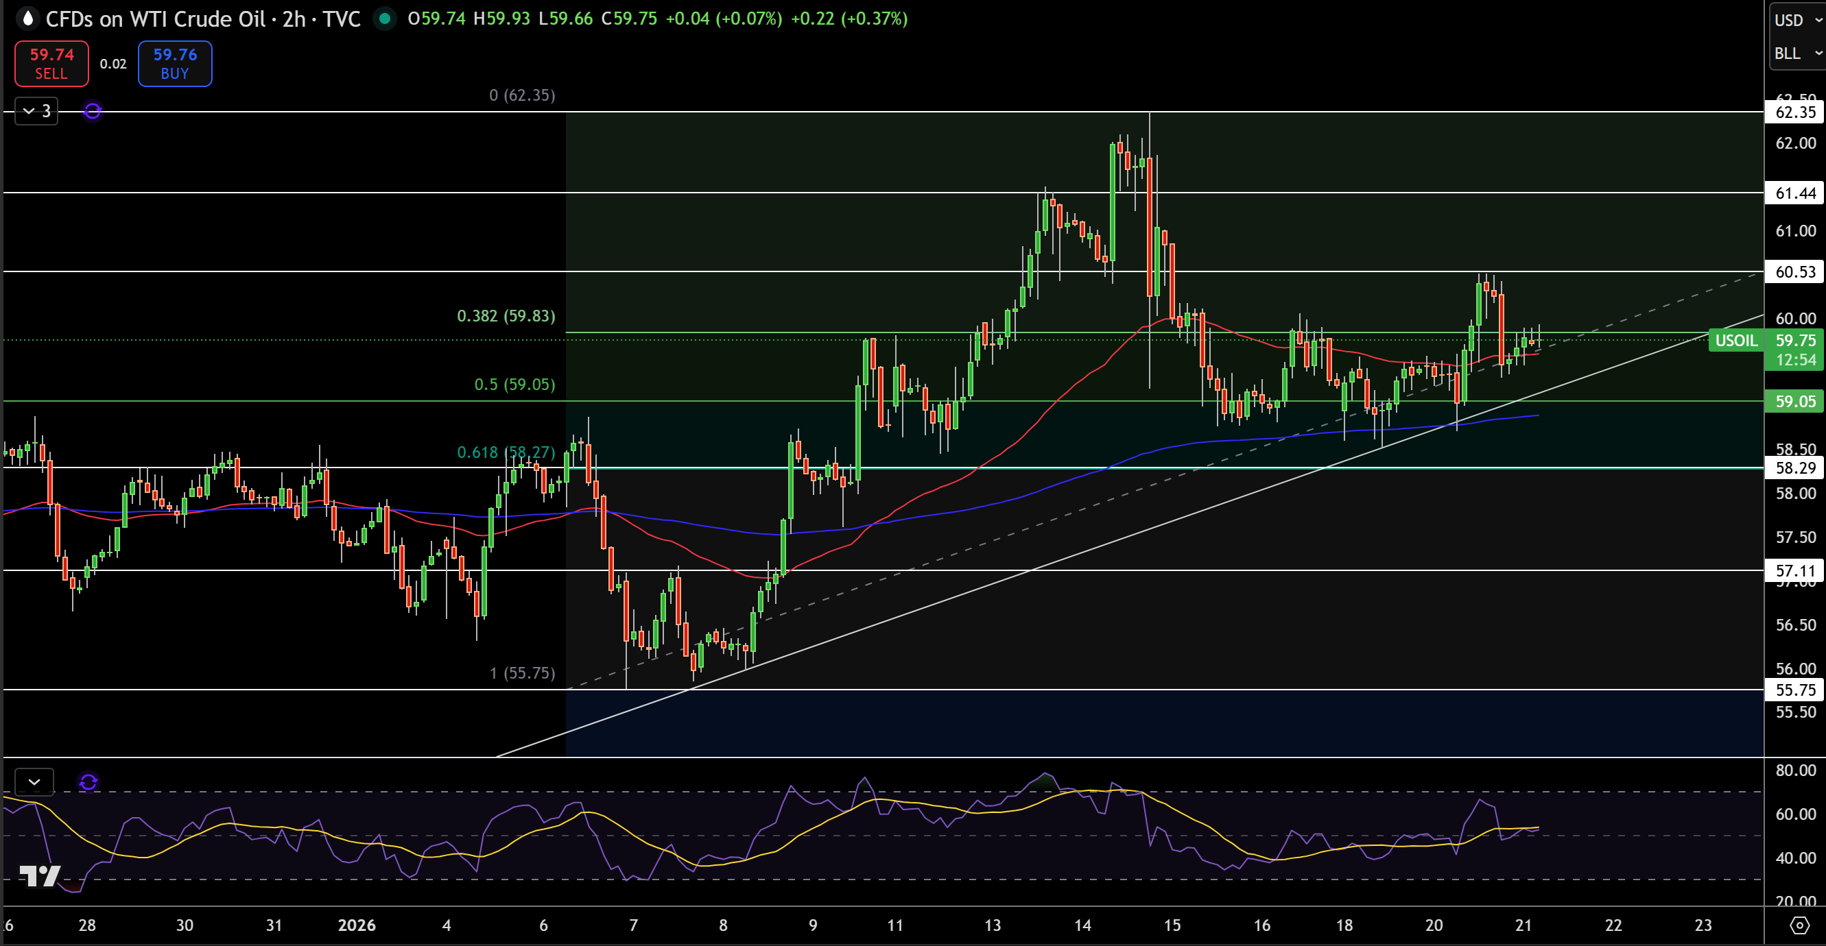Select the green 59.05 price label
Screen dimensions: 1826x946
tap(1795, 401)
